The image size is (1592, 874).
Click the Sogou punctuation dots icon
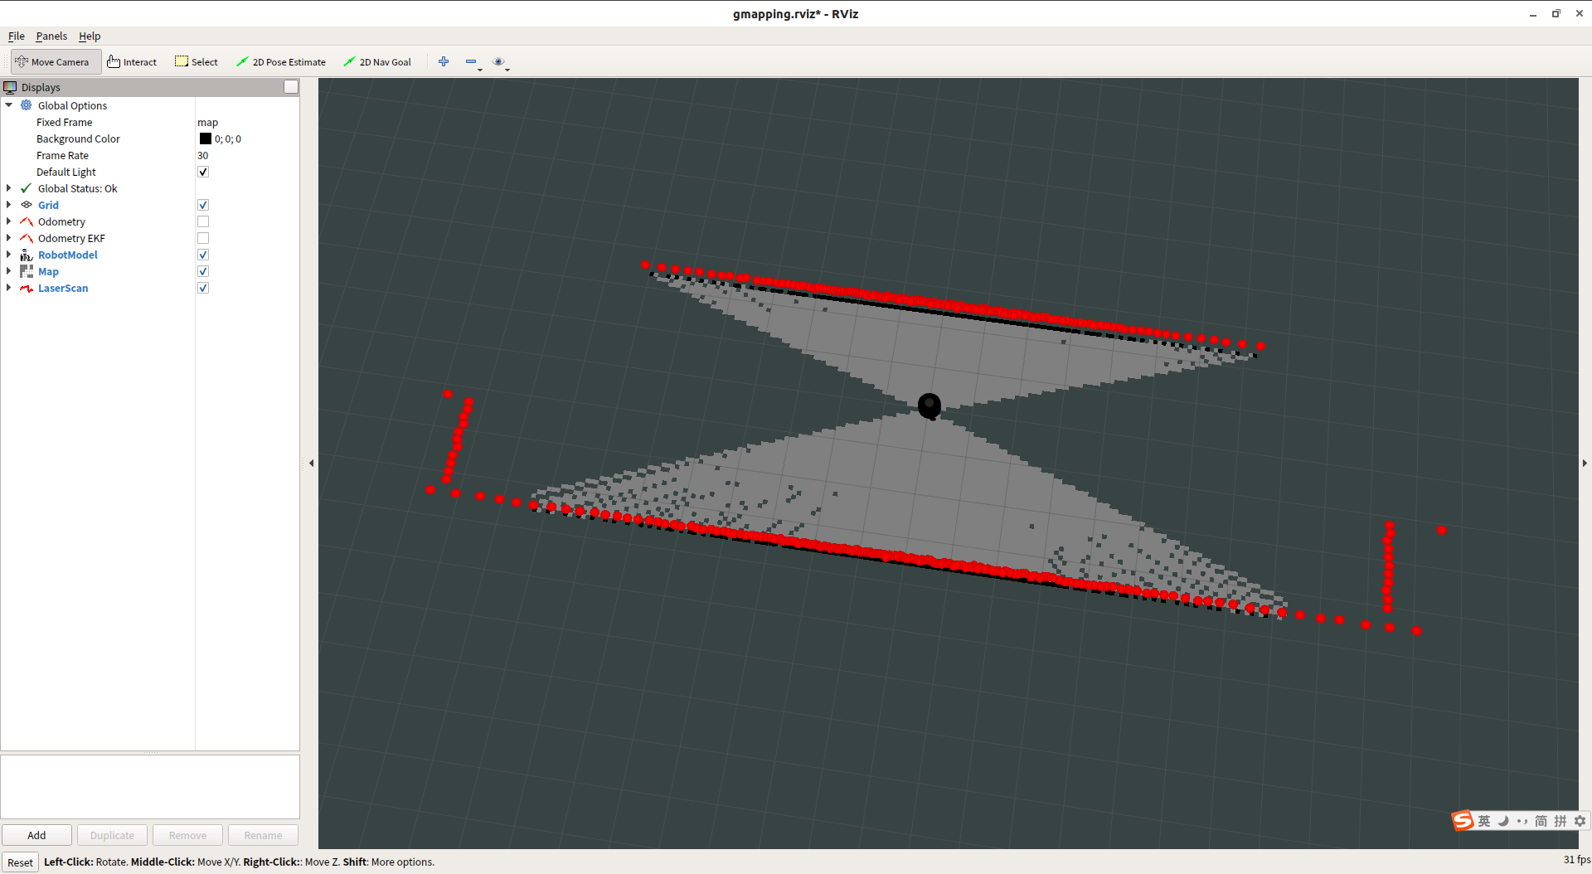[1522, 821]
